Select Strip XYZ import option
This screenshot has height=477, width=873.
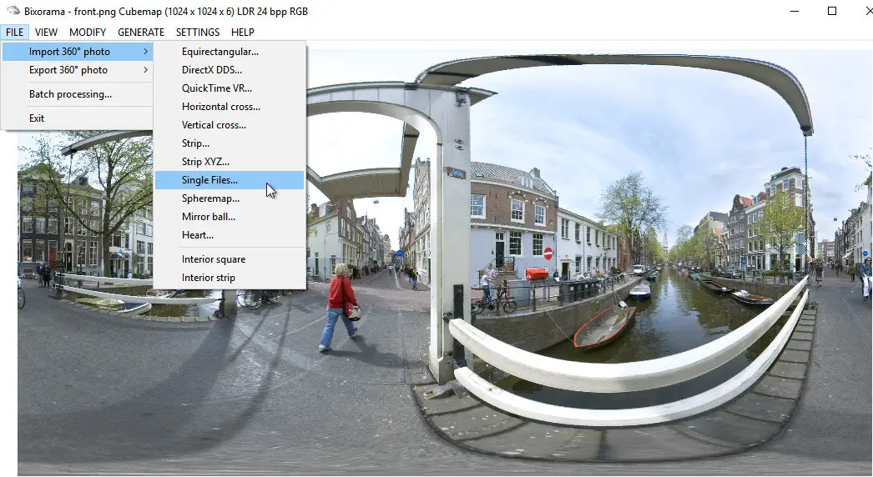pos(230,162)
